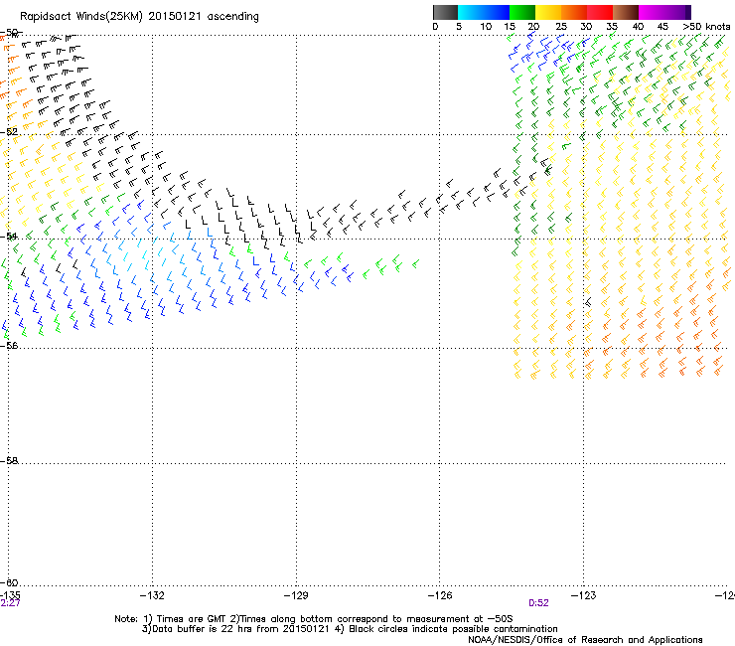Click the dark purple 45-50 knots swatch

677,12
